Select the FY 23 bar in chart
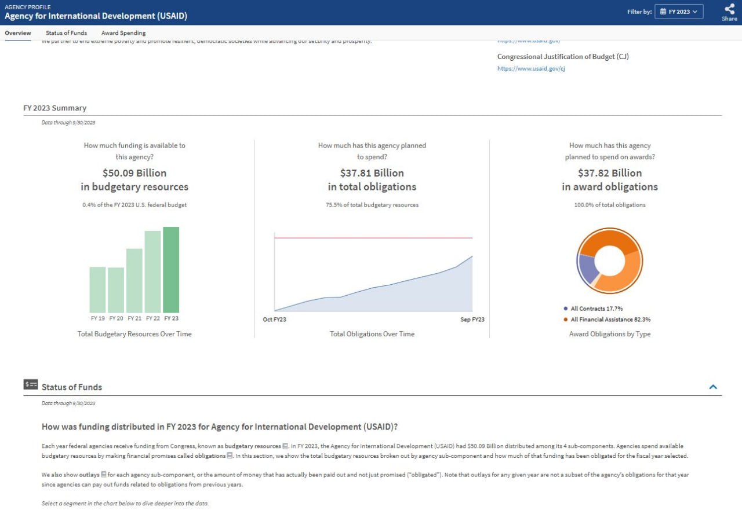 click(x=171, y=270)
